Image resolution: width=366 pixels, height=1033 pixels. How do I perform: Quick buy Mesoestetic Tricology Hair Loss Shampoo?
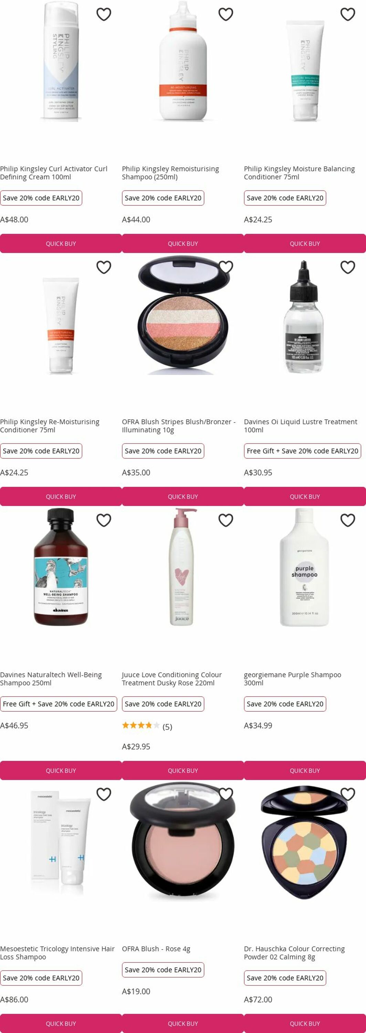[61, 1023]
